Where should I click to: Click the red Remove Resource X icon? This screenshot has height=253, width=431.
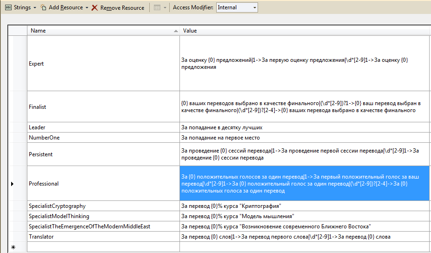tap(94, 7)
